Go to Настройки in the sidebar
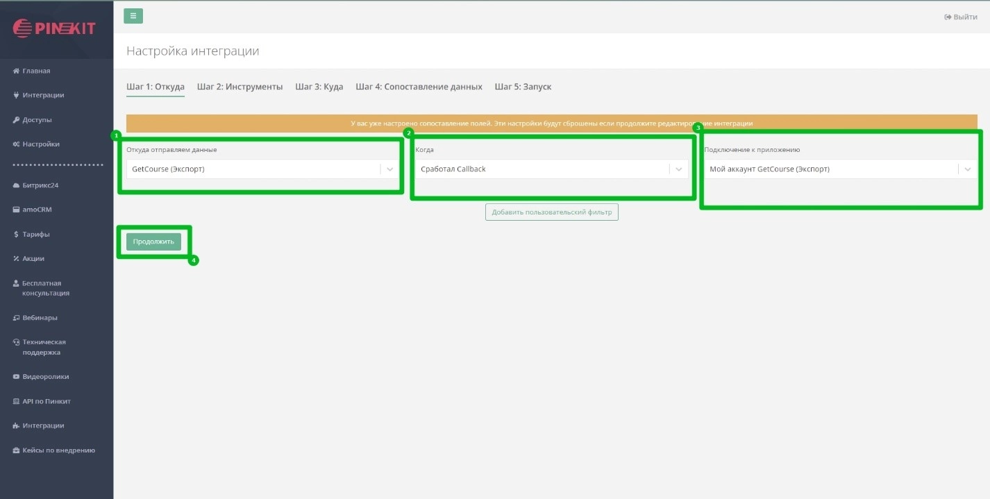The width and height of the screenshot is (990, 499). coord(40,144)
